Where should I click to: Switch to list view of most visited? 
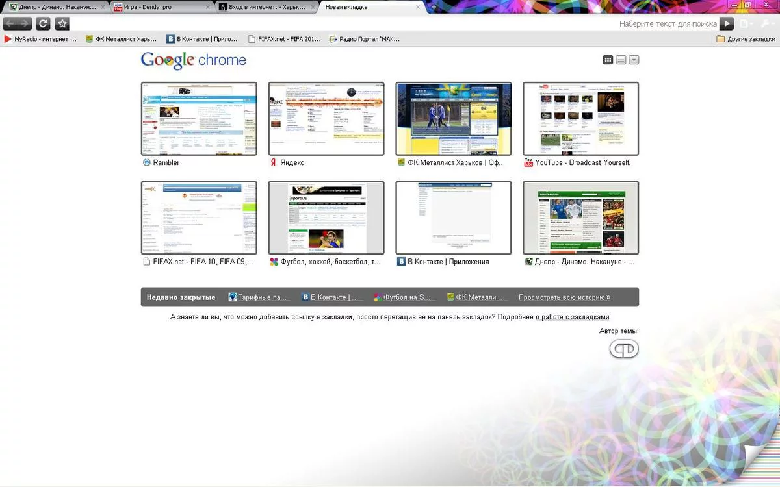click(x=621, y=60)
